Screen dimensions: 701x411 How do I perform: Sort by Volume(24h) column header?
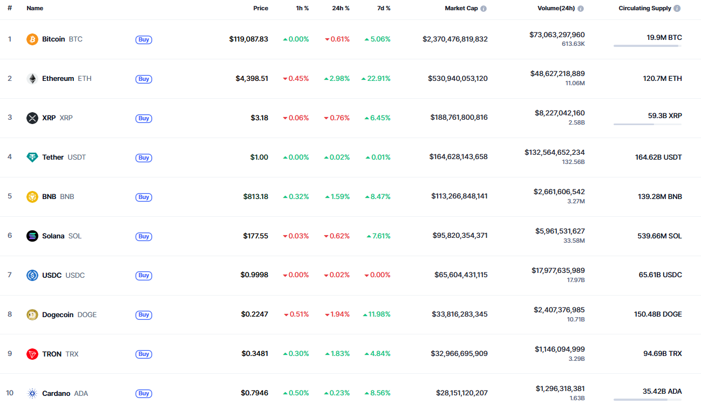(x=556, y=9)
